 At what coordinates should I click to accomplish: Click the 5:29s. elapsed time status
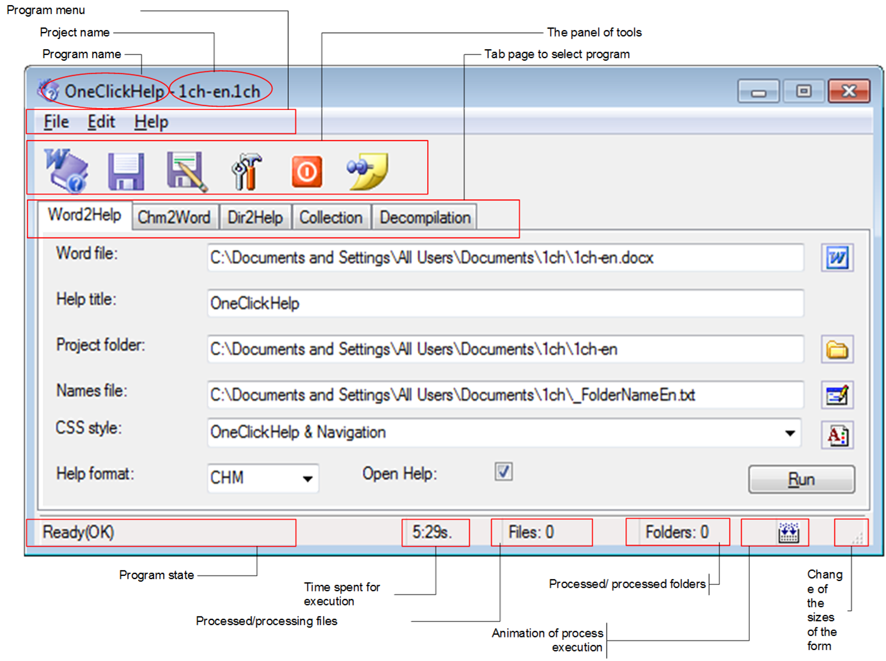[432, 533]
